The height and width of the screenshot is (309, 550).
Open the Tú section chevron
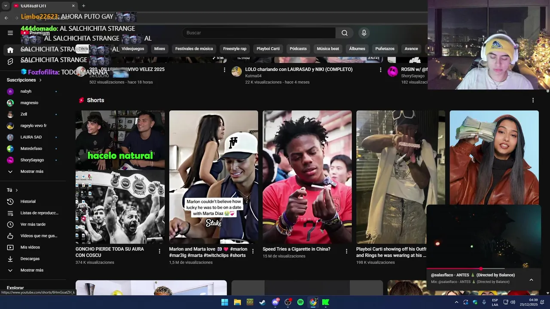(17, 190)
